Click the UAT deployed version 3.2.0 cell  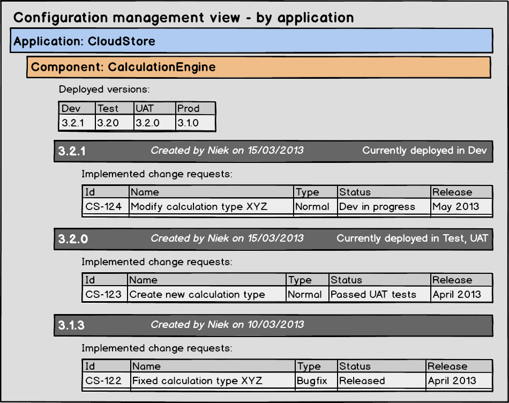tap(154, 123)
